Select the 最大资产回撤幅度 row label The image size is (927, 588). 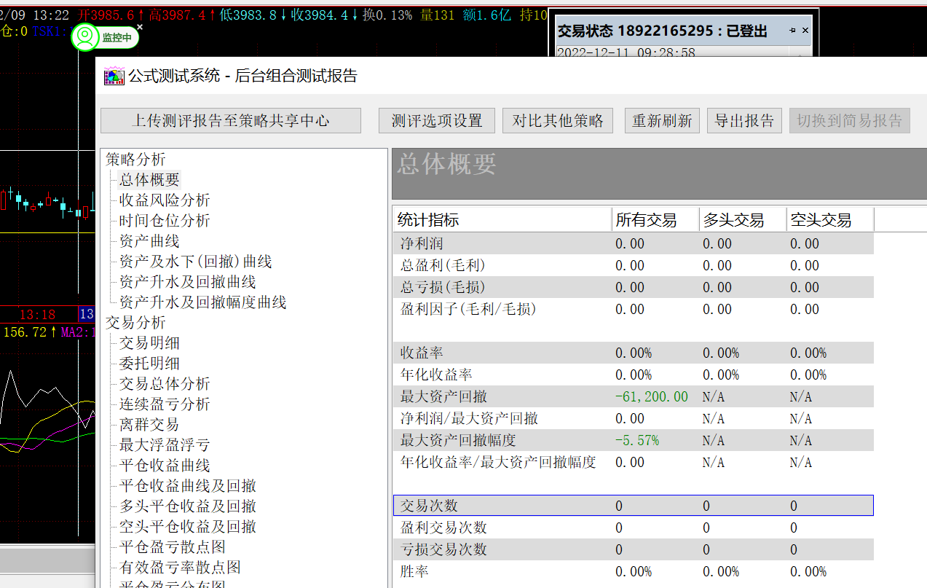click(458, 440)
